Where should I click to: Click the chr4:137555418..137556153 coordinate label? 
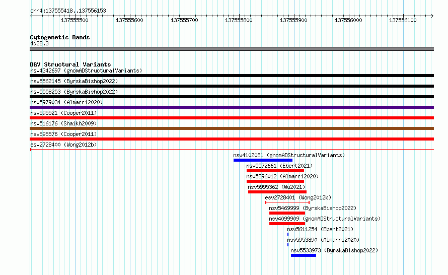point(68,11)
